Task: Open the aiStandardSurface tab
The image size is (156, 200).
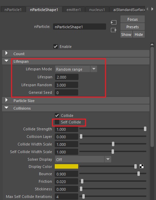Action: (x=127, y=10)
